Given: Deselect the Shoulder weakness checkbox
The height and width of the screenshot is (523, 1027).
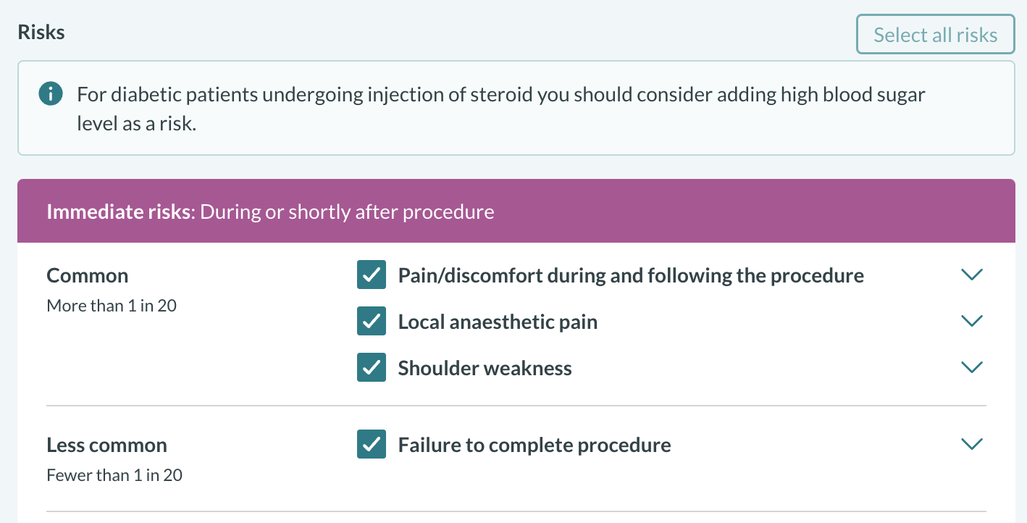Looking at the screenshot, I should point(372,368).
